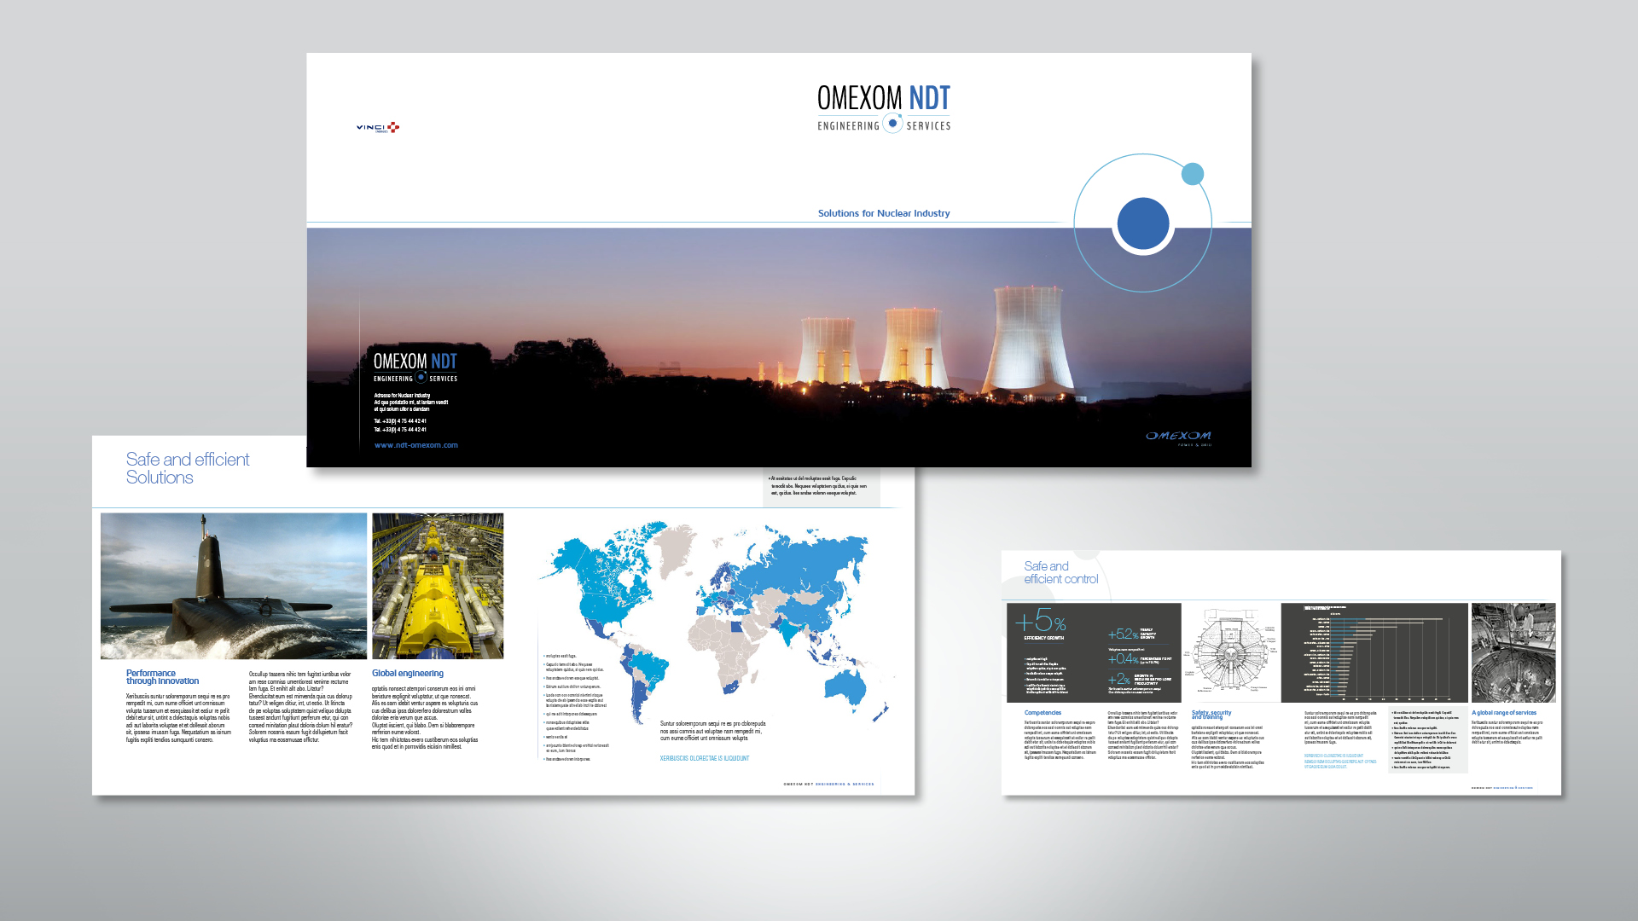Click the left spread's OMEXOM NDT footer text

click(x=828, y=784)
